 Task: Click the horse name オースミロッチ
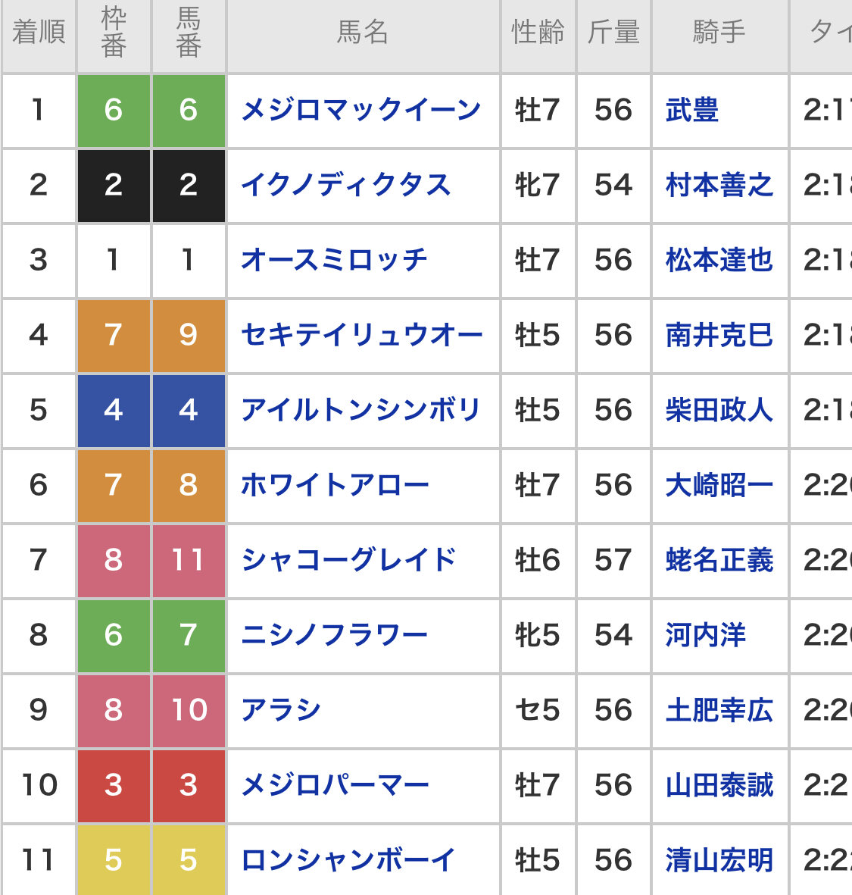[x=334, y=261]
